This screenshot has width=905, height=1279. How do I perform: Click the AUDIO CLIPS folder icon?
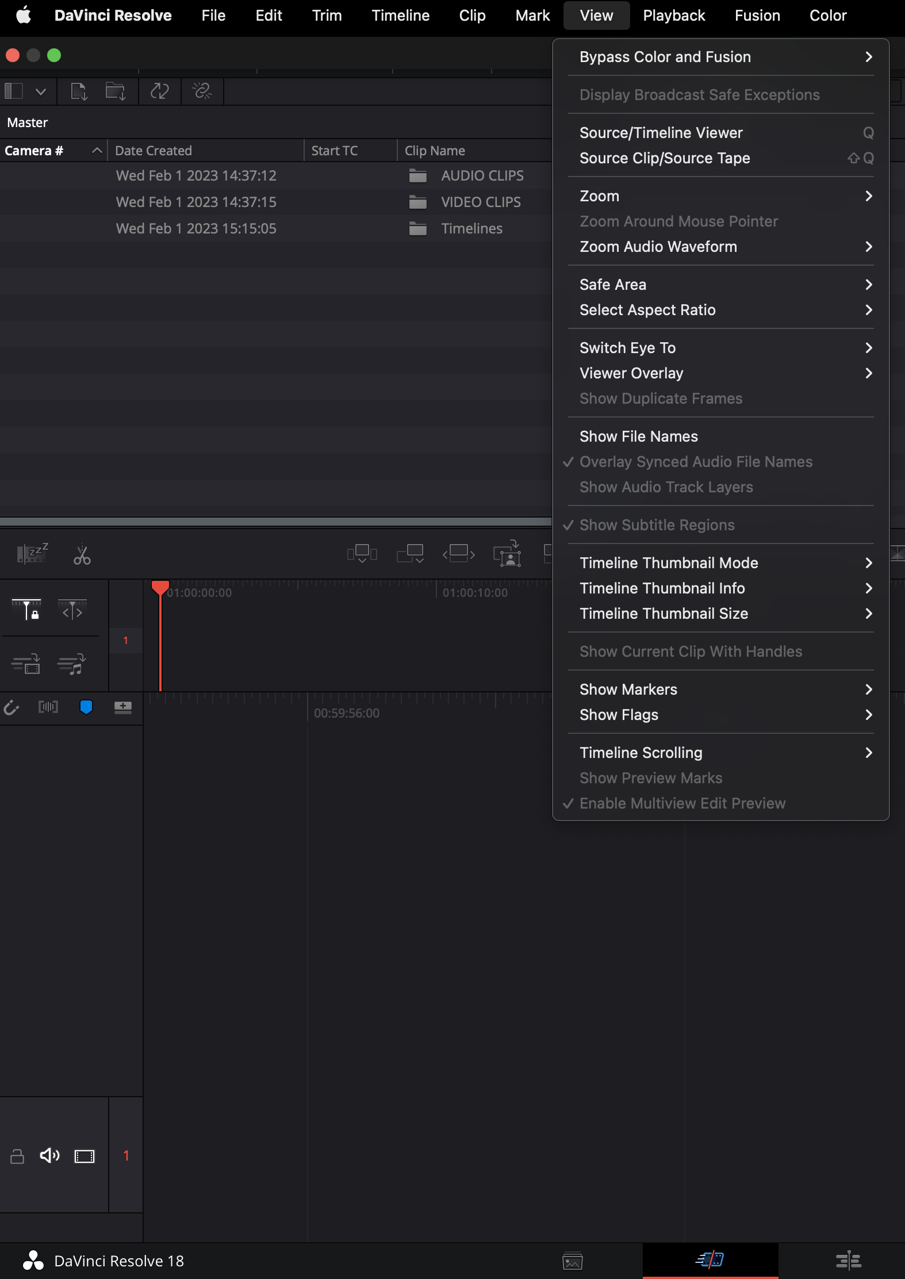pyautogui.click(x=418, y=175)
